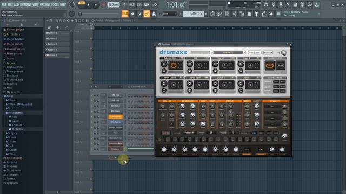This screenshot has height=194, width=346.
Task: Open the Pattern selector inside Drumaxx sequencer
Action: pyautogui.click(x=189, y=133)
